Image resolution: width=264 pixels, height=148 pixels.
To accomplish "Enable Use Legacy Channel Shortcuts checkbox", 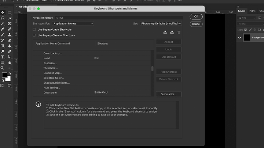I will click(34, 35).
